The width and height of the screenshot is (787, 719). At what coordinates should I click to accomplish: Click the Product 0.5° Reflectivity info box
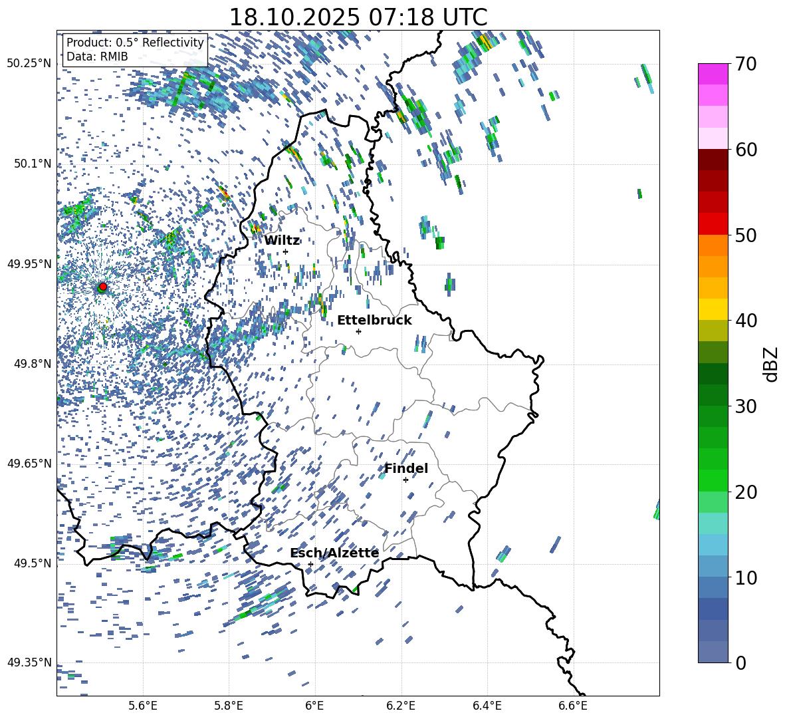click(x=135, y=50)
